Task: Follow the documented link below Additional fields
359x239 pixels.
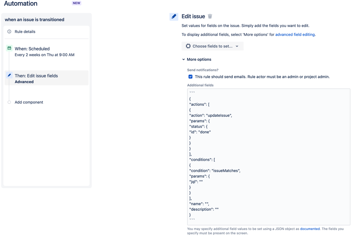Action: [310, 229]
